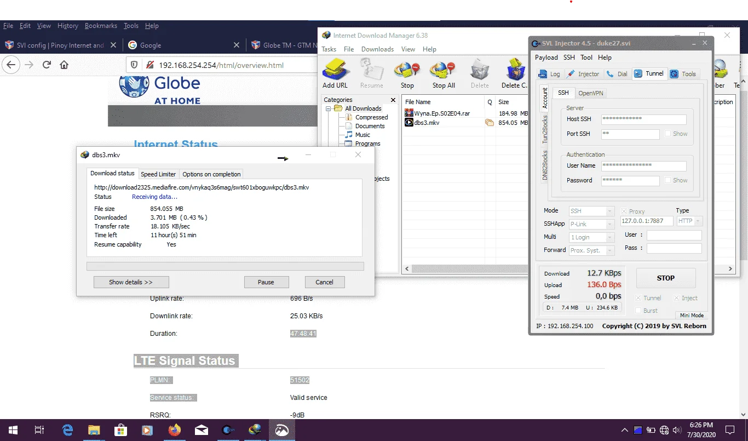Cancel the dbs3.mkv download
This screenshot has height=441, width=748.
pyautogui.click(x=324, y=282)
